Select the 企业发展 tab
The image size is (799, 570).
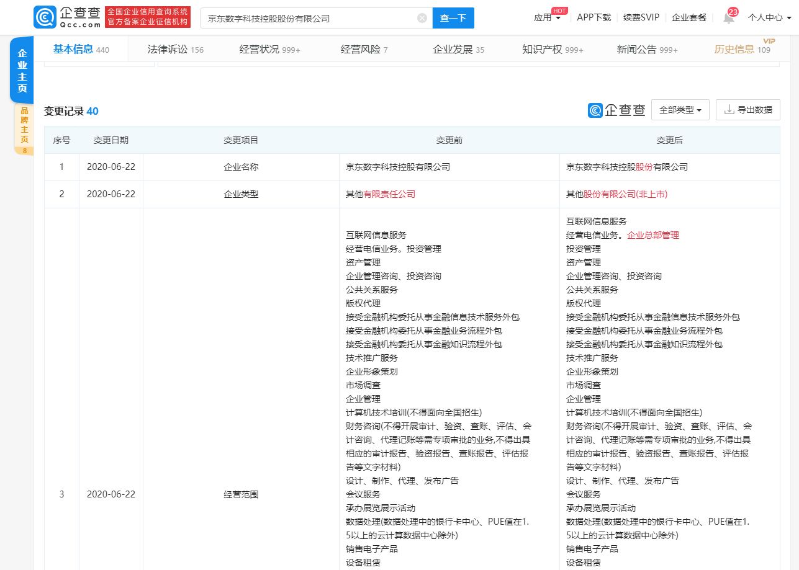(x=458, y=50)
